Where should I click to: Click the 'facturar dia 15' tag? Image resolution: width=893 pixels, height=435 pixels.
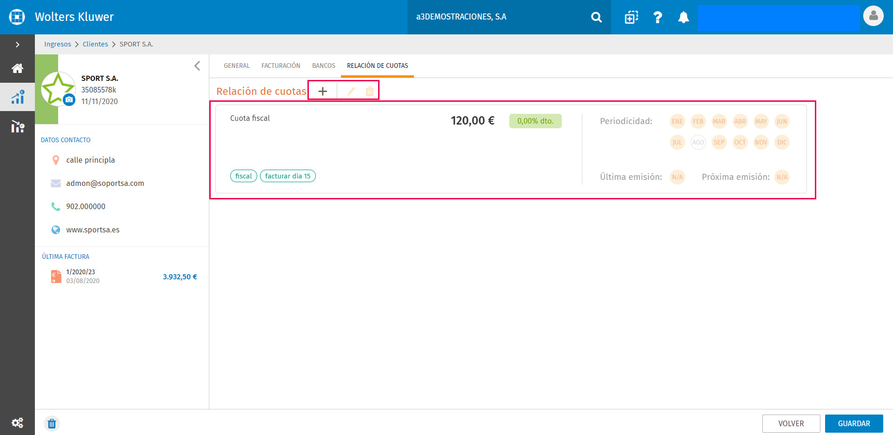pyautogui.click(x=288, y=176)
